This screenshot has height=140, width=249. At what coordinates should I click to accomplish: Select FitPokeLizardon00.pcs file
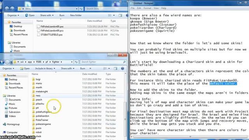pos(52,31)
